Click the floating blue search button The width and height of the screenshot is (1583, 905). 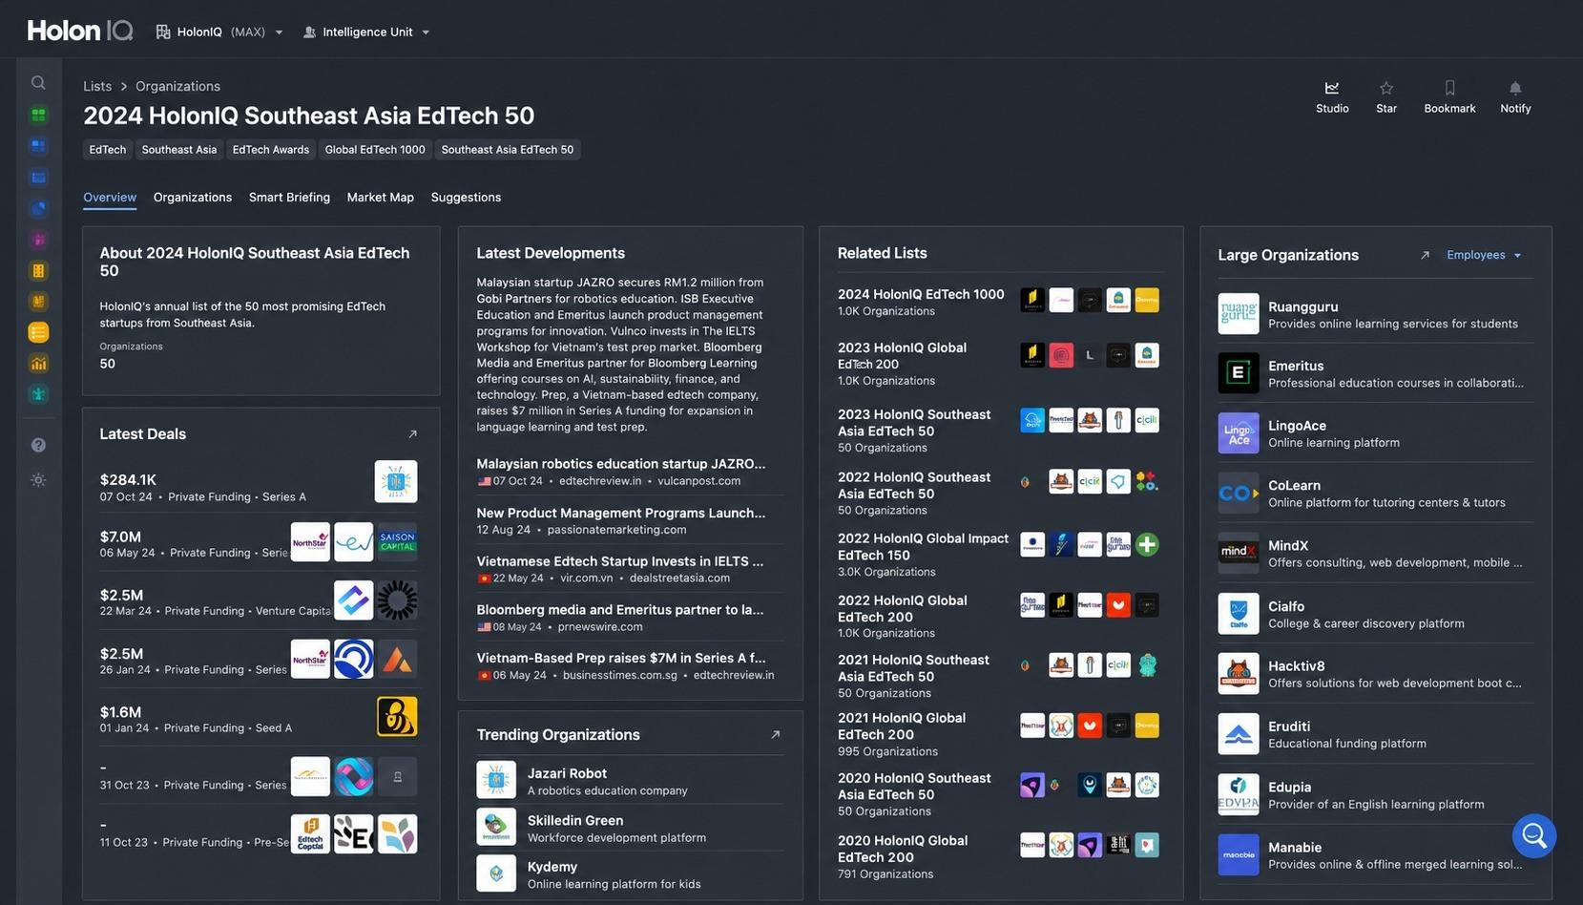pos(1534,835)
